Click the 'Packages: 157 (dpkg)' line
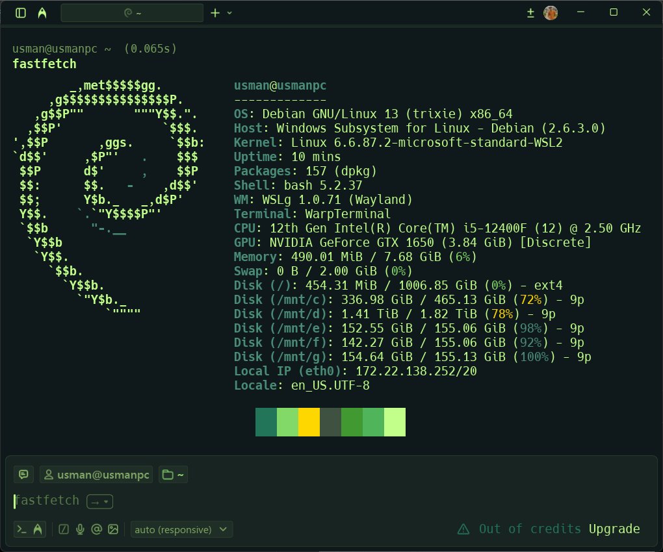The image size is (663, 552). pos(305,171)
